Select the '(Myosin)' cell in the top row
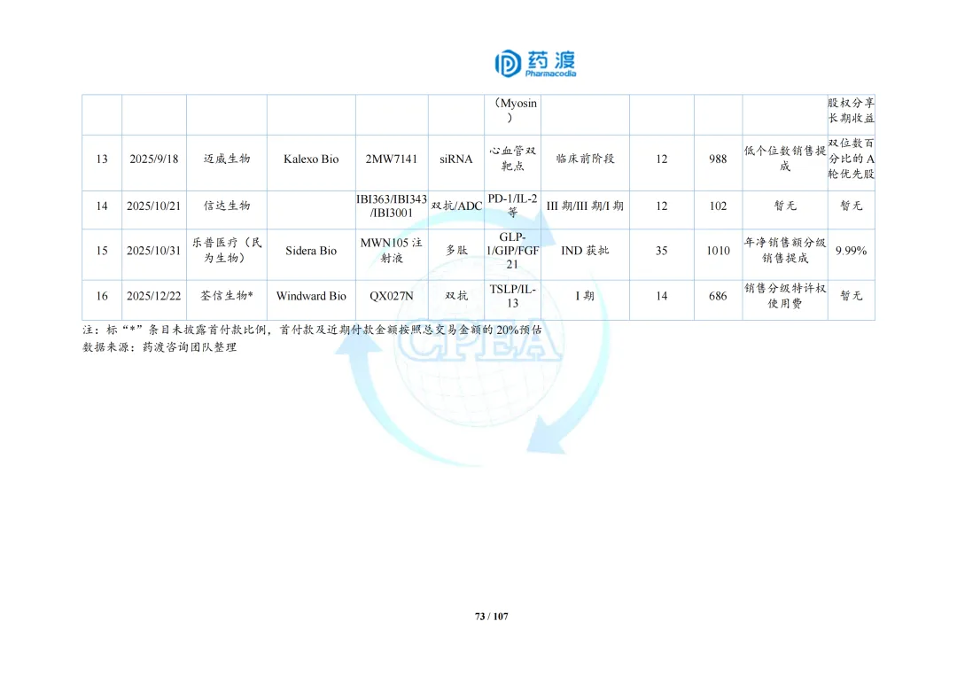The height and width of the screenshot is (676, 957). 513,114
